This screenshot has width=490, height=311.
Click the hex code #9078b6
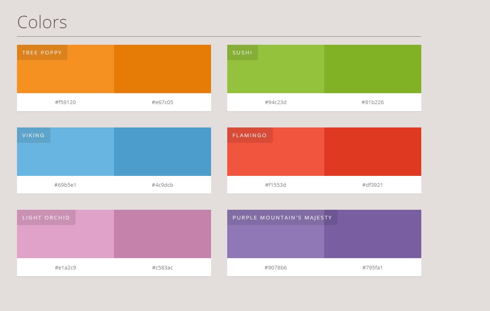pos(275,267)
